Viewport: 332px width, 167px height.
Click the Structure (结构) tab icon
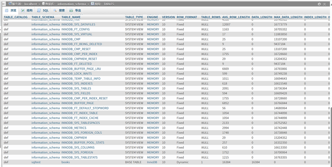click(23, 10)
